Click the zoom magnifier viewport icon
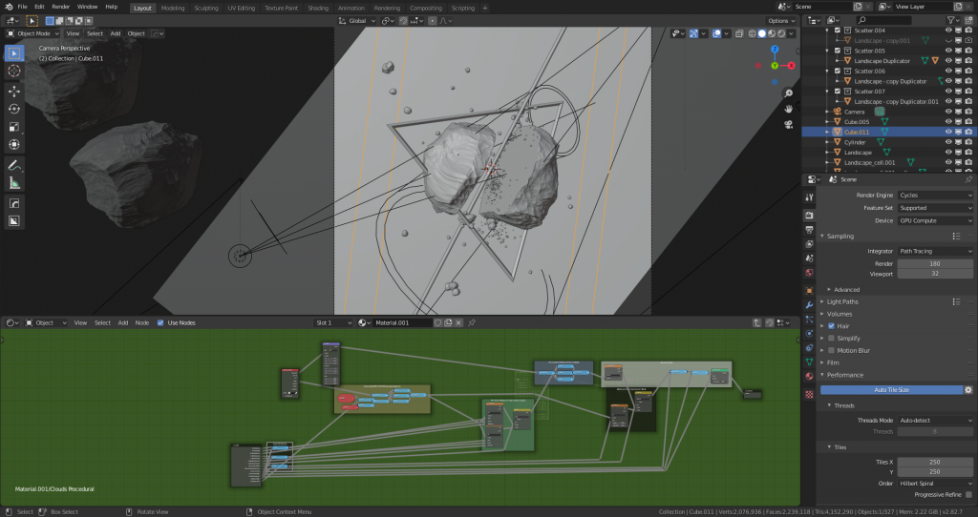Image resolution: width=978 pixels, height=517 pixels. pos(789,93)
